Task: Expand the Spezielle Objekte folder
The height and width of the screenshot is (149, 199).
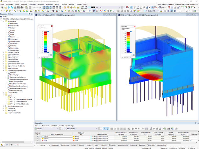Action: tap(3, 52)
